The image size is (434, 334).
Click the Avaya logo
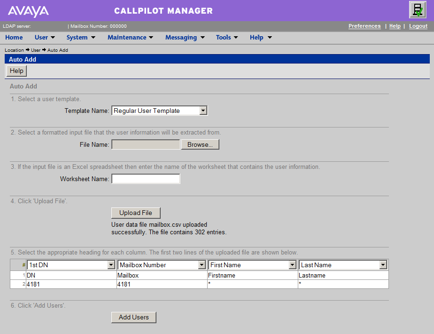28,11
